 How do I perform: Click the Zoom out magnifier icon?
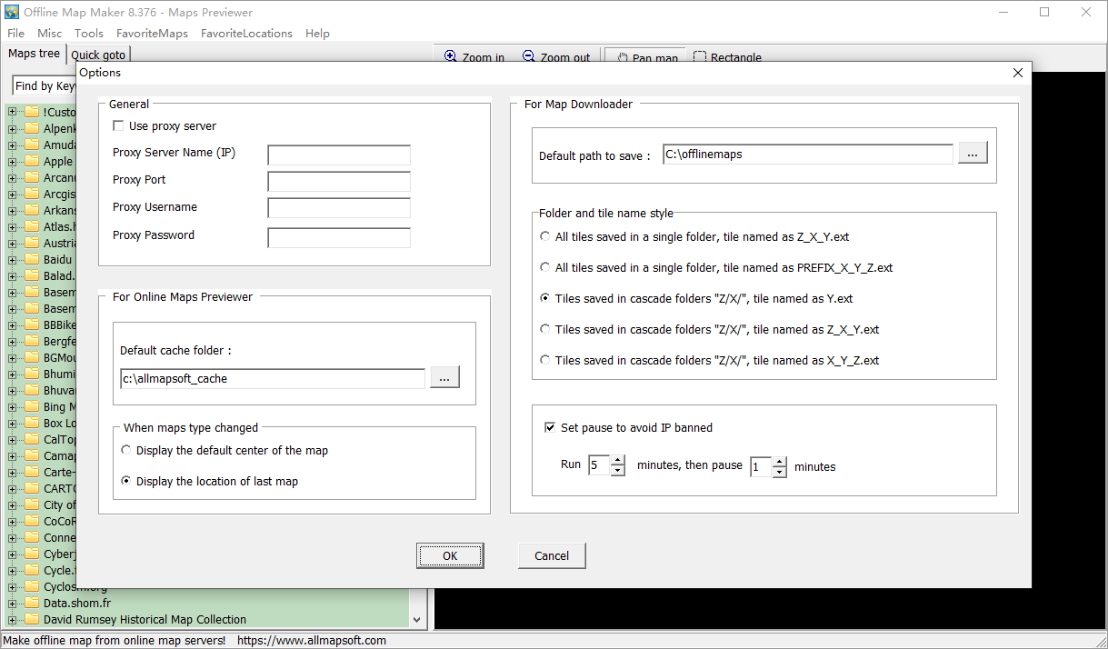click(529, 57)
